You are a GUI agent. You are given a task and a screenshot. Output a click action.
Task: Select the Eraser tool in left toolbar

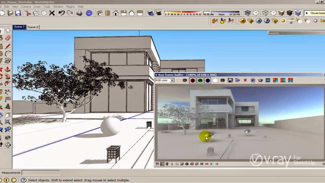click(x=8, y=38)
